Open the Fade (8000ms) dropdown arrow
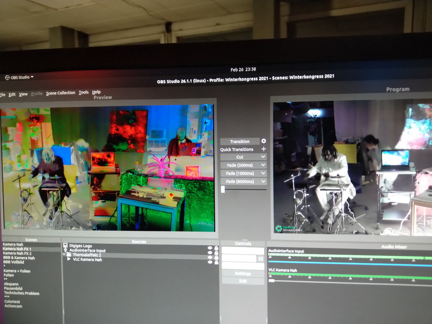The image size is (432, 324). click(263, 181)
